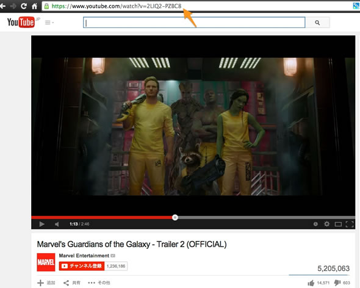Mute the video volume speaker icon
The height and width of the screenshot is (288, 360).
[57, 224]
